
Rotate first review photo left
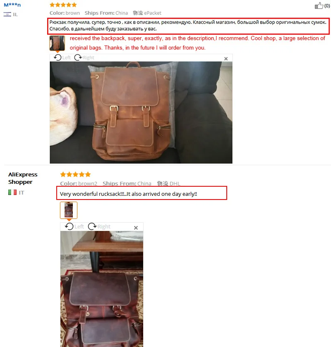click(62, 57)
